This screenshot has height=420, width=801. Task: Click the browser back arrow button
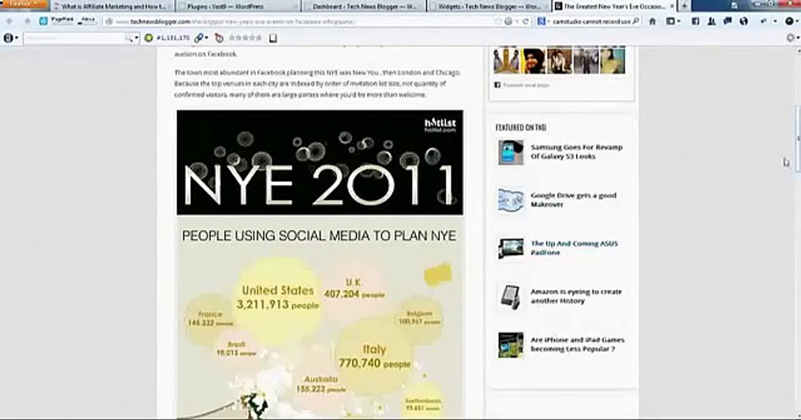(x=10, y=22)
